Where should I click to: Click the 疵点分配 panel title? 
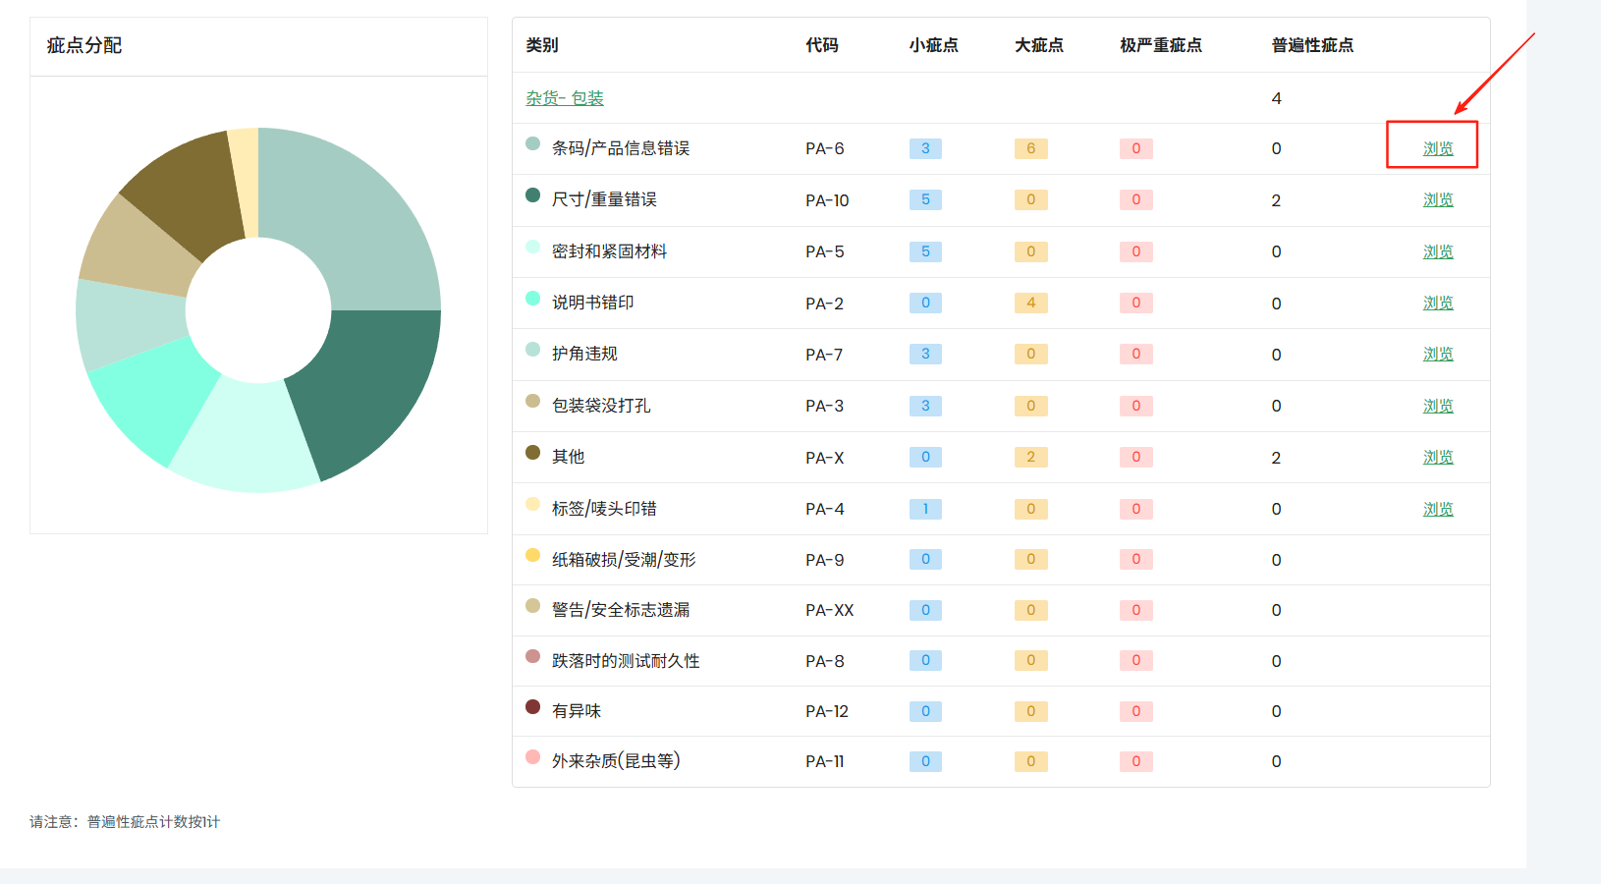[84, 45]
